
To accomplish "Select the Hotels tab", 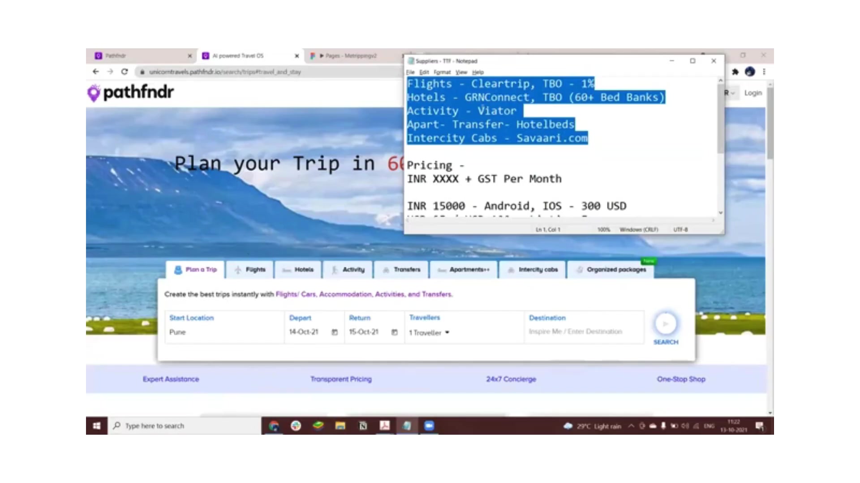I will point(298,270).
